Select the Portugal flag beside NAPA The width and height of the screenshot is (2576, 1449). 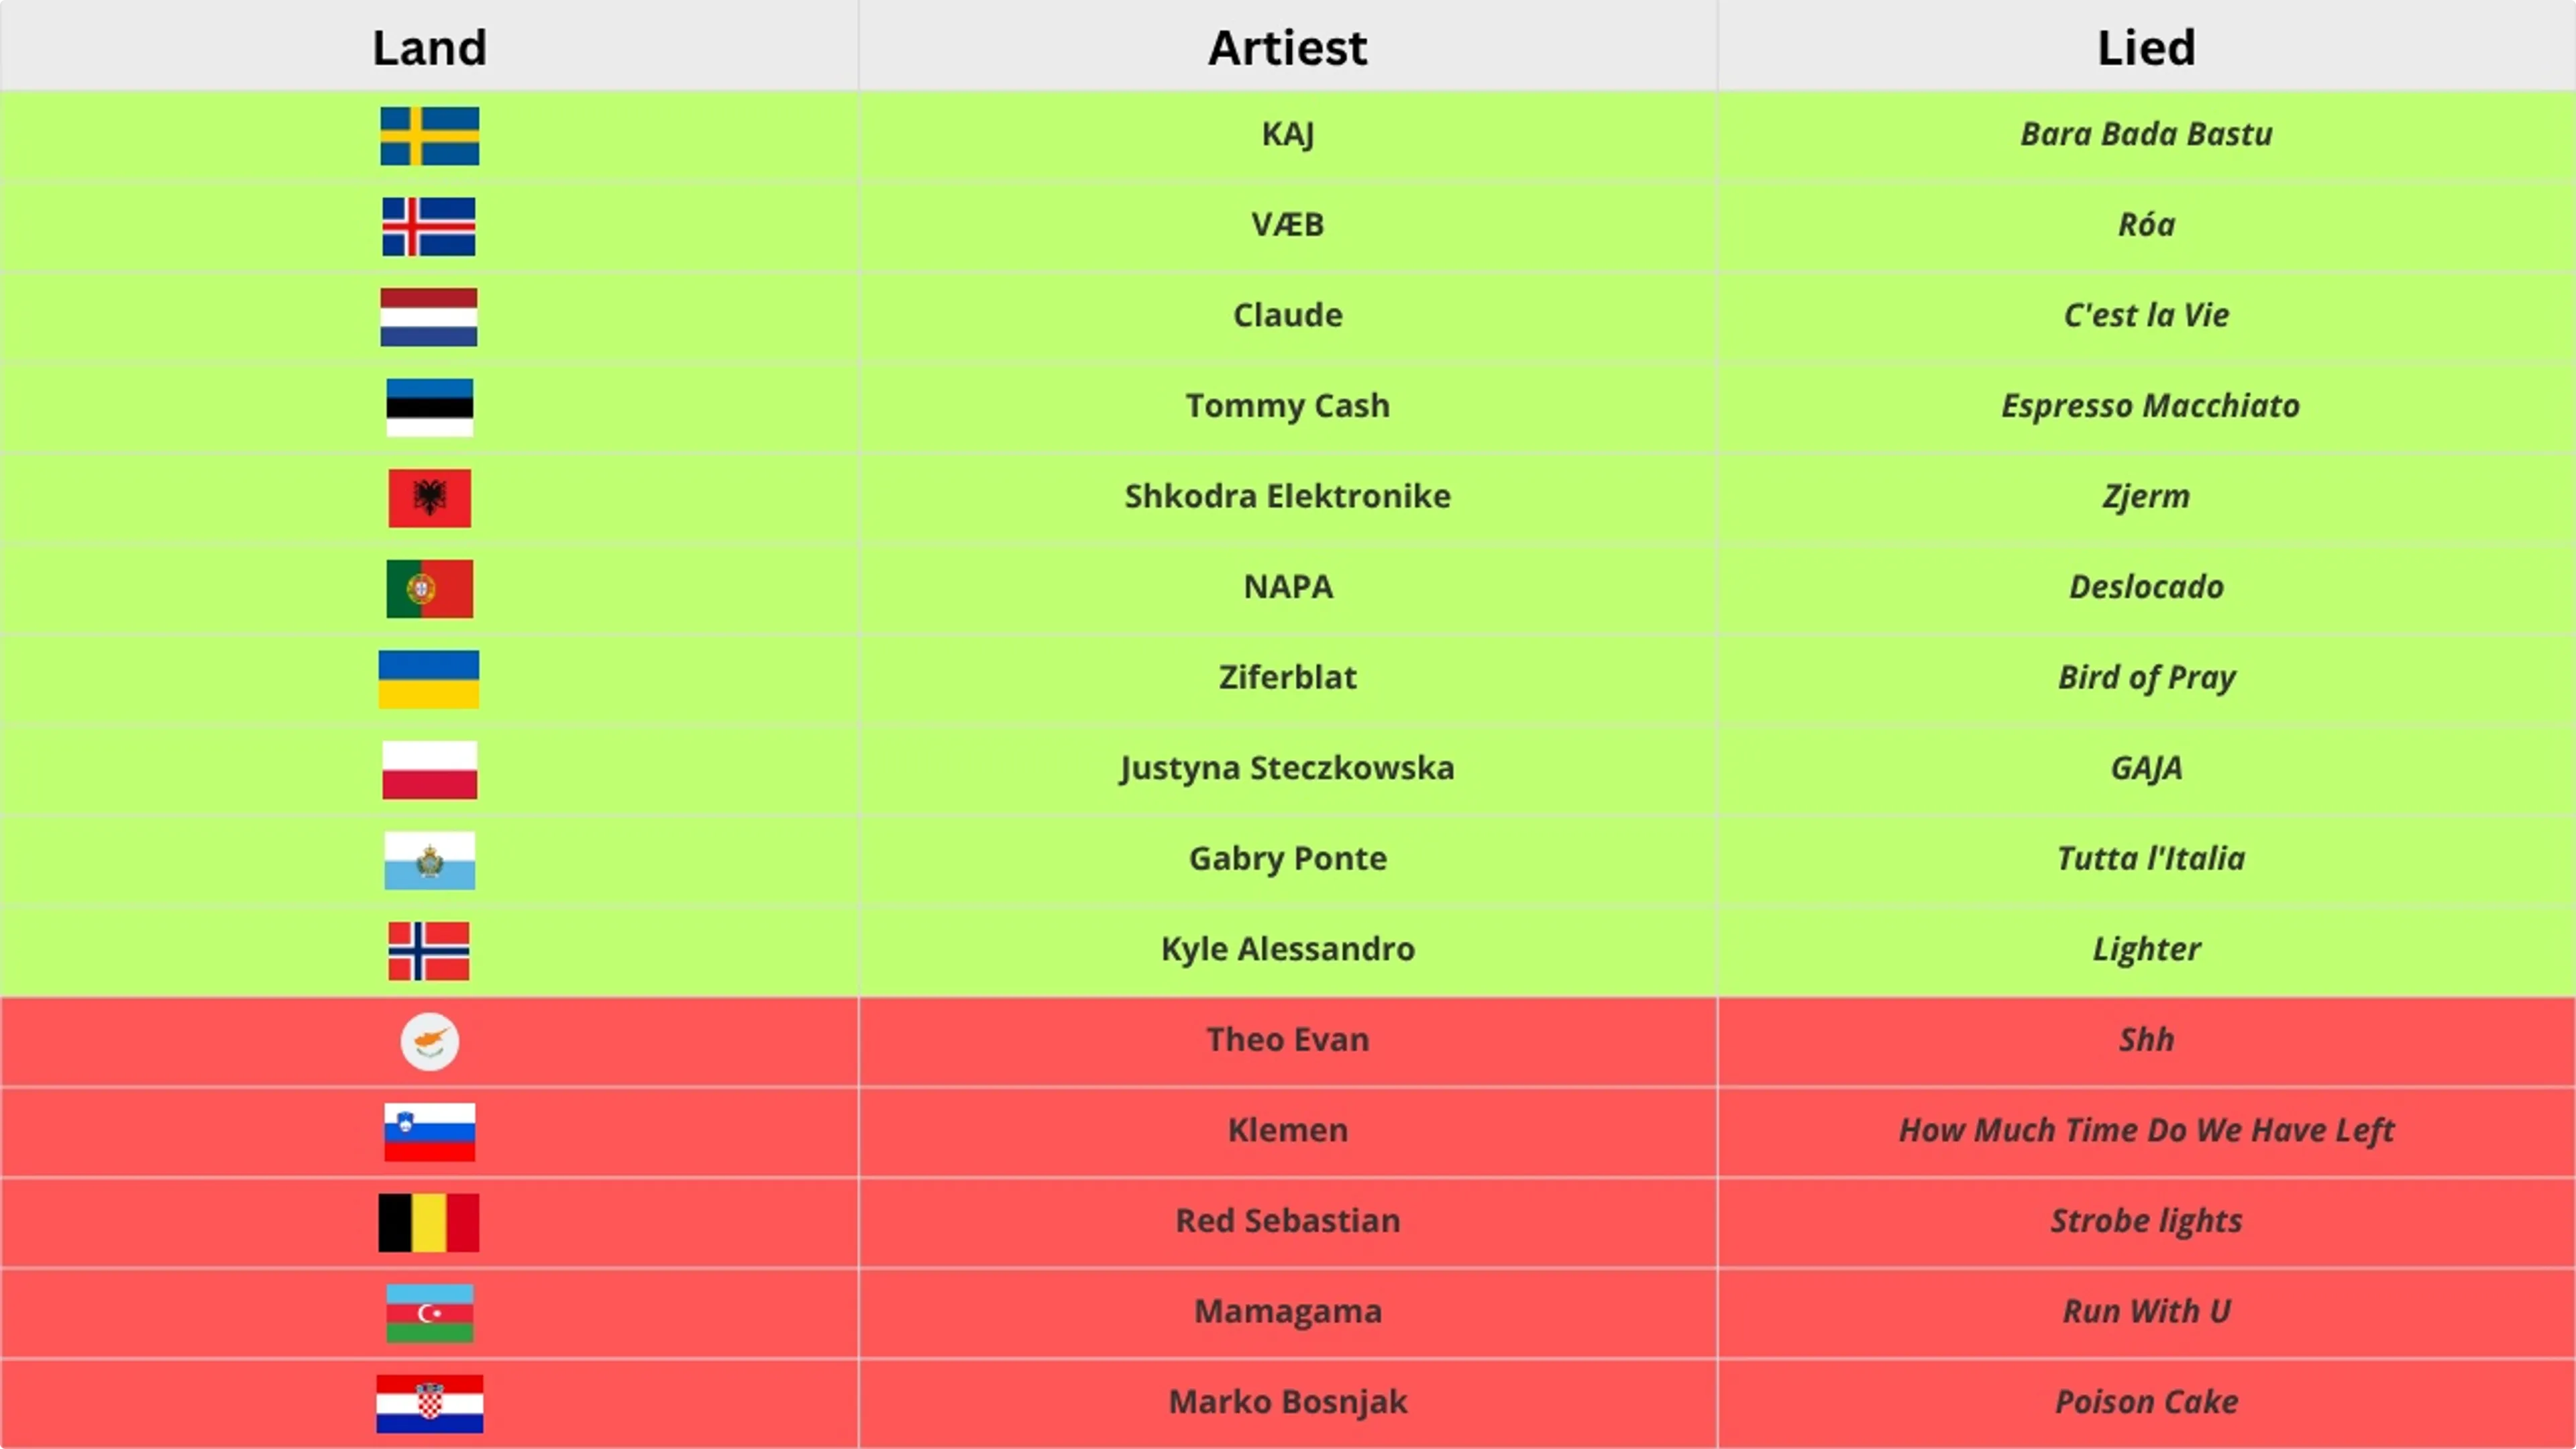tap(429, 589)
